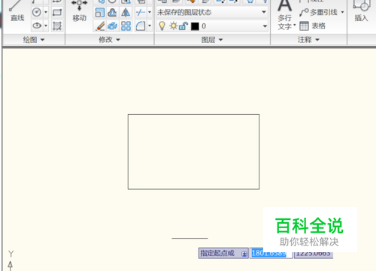Select the Rectangle drawing tool
The height and width of the screenshot is (271, 376).
click(57, 12)
